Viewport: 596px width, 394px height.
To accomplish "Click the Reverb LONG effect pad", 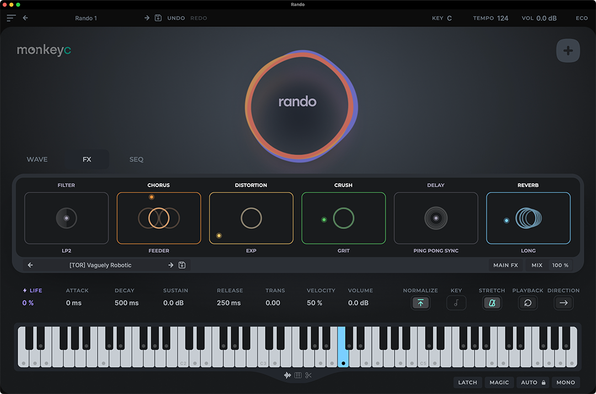I will point(528,218).
